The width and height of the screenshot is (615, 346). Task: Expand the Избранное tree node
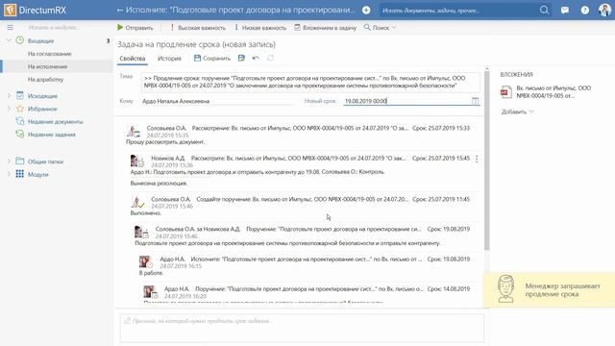(x=9, y=109)
